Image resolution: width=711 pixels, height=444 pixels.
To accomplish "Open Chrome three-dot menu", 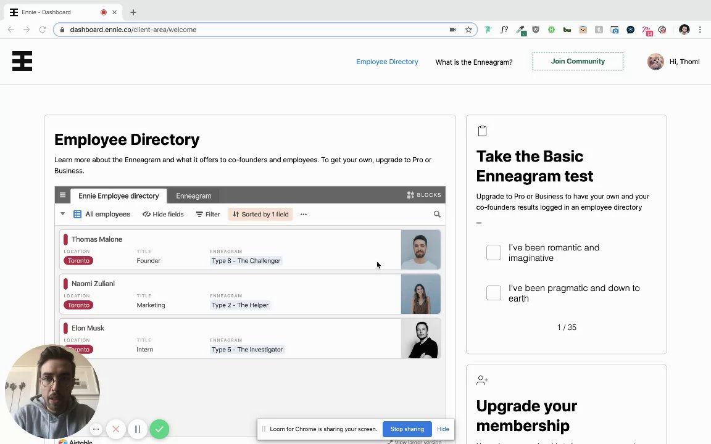I will point(700,30).
